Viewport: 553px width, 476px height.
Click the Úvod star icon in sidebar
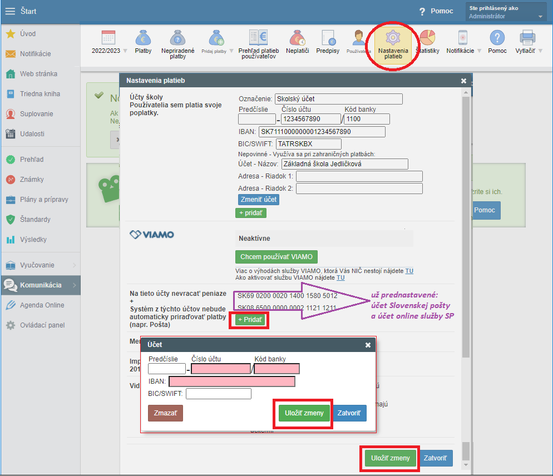(11, 34)
